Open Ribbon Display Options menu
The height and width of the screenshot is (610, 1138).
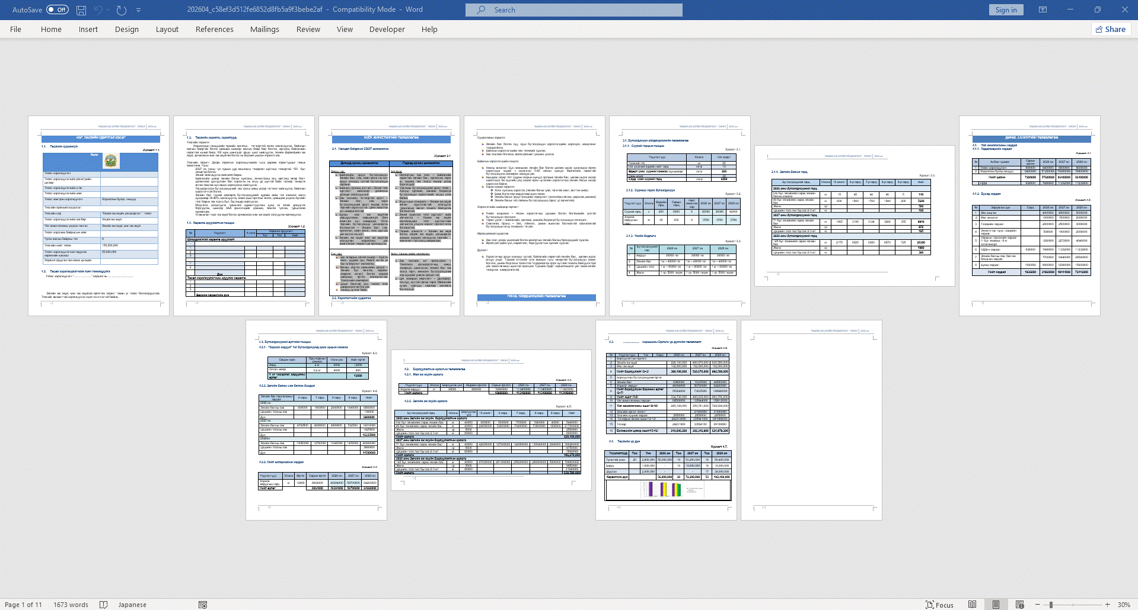point(1043,10)
